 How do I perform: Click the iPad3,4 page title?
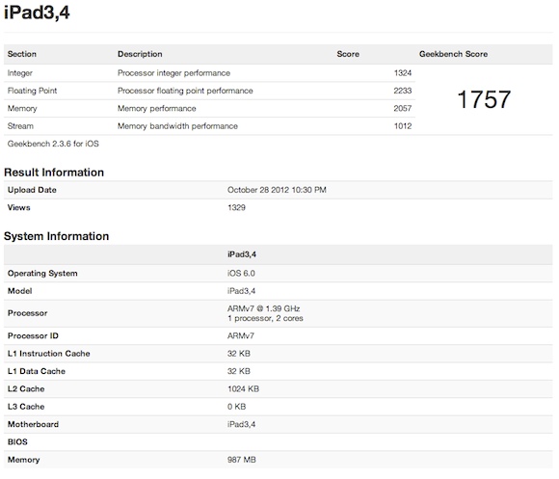click(x=37, y=13)
